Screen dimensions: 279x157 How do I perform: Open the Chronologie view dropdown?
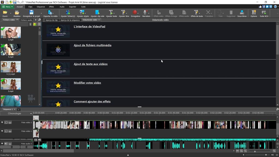(x=31, y=113)
